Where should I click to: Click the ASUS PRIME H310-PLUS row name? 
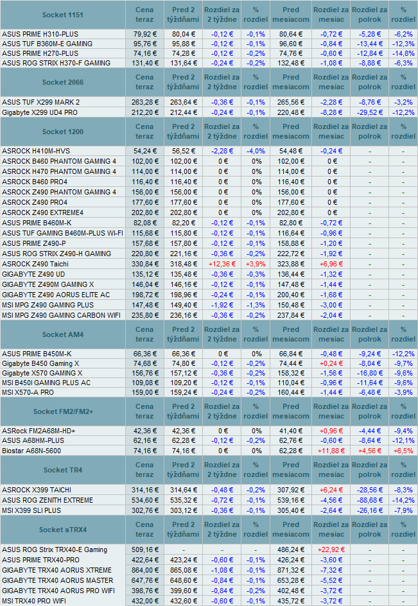pos(40,34)
